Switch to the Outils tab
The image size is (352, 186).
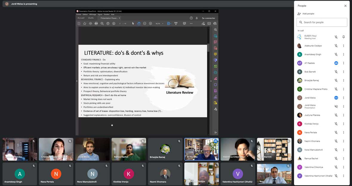(x=91, y=18)
